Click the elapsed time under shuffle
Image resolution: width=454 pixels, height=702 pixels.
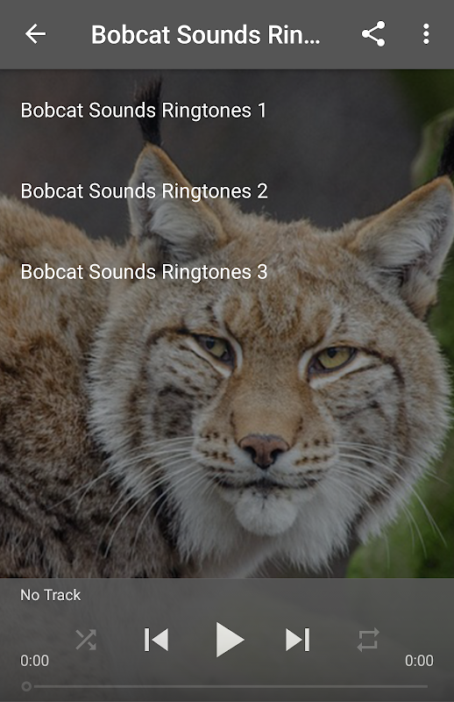34,661
